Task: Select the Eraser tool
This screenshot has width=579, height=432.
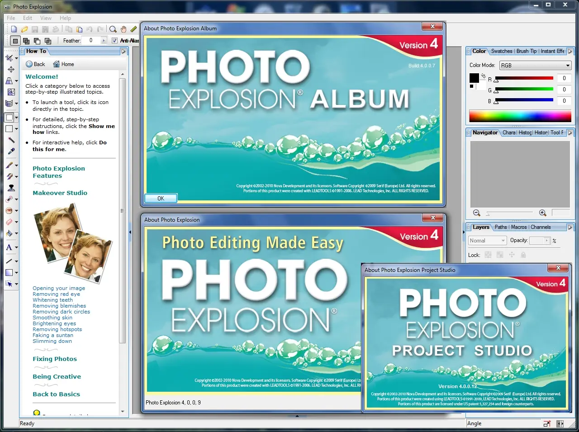Action: 9,222
